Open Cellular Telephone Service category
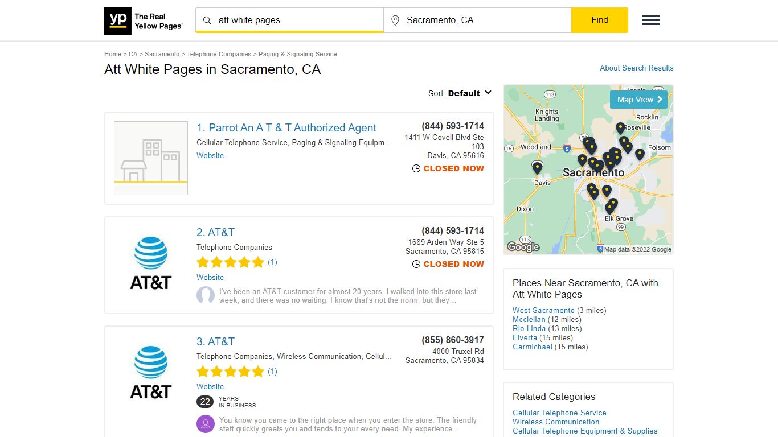 559,413
